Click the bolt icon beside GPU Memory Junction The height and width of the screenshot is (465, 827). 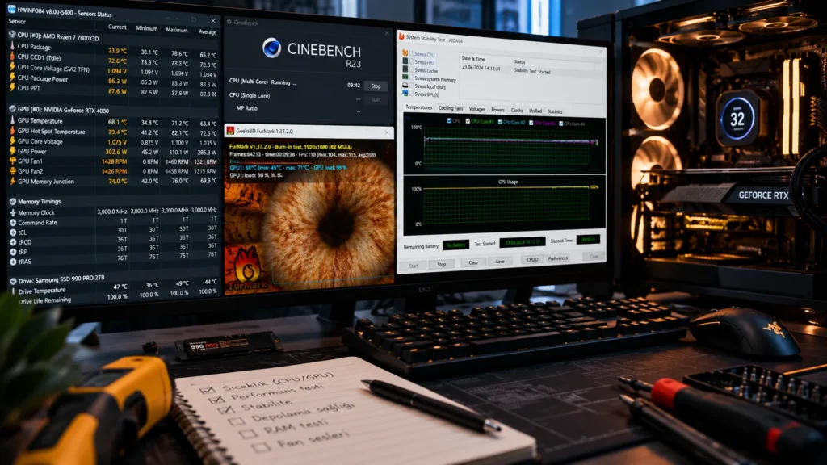point(12,181)
